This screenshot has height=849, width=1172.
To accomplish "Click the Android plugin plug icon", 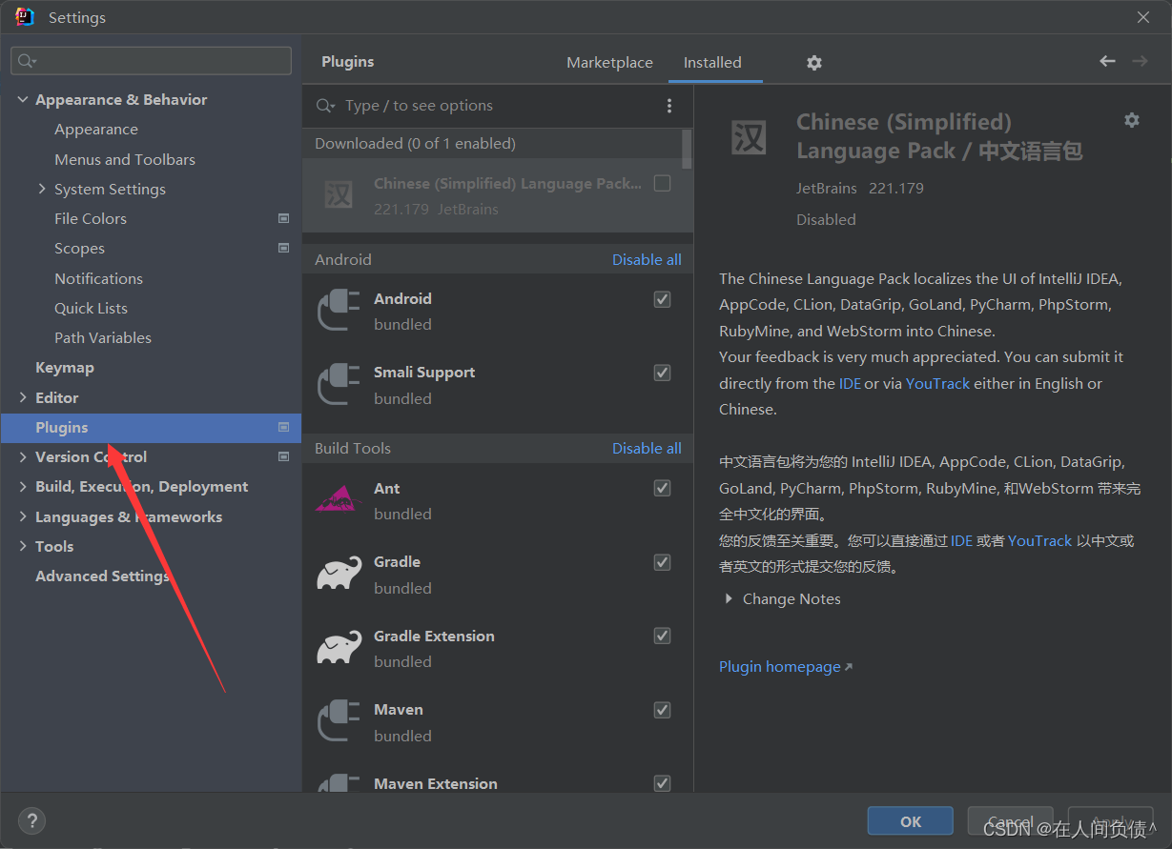I will pyautogui.click(x=338, y=311).
